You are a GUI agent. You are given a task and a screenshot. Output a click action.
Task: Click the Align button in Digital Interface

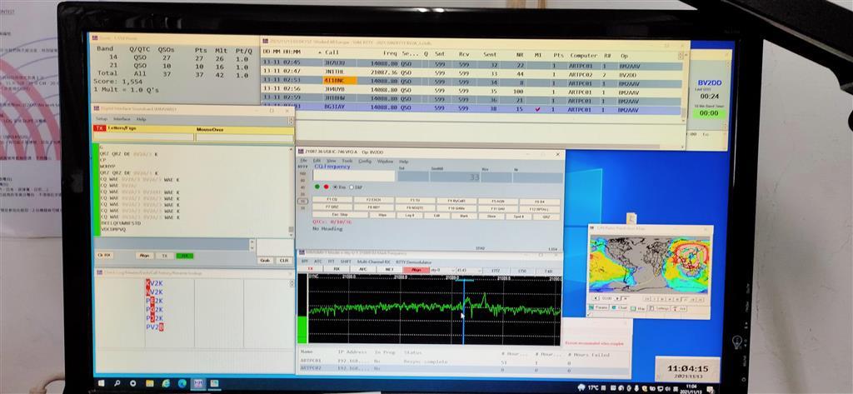144,255
